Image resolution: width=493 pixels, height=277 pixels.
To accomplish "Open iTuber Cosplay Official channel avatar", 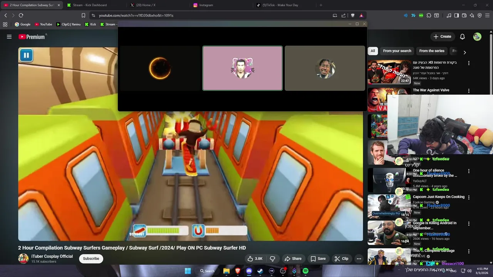I will click(x=23, y=259).
